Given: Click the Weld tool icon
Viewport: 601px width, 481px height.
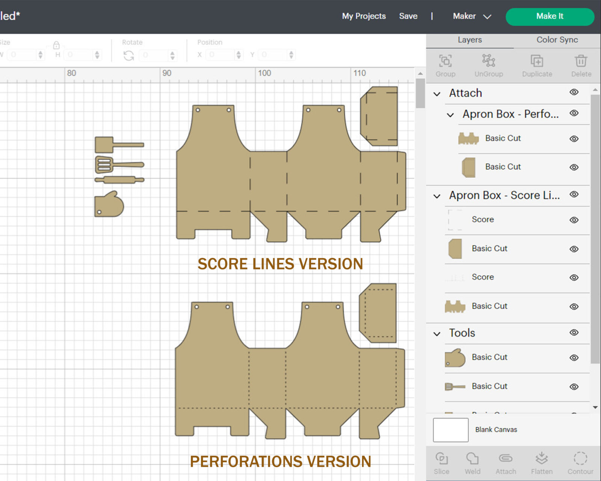Looking at the screenshot, I should coord(472,458).
